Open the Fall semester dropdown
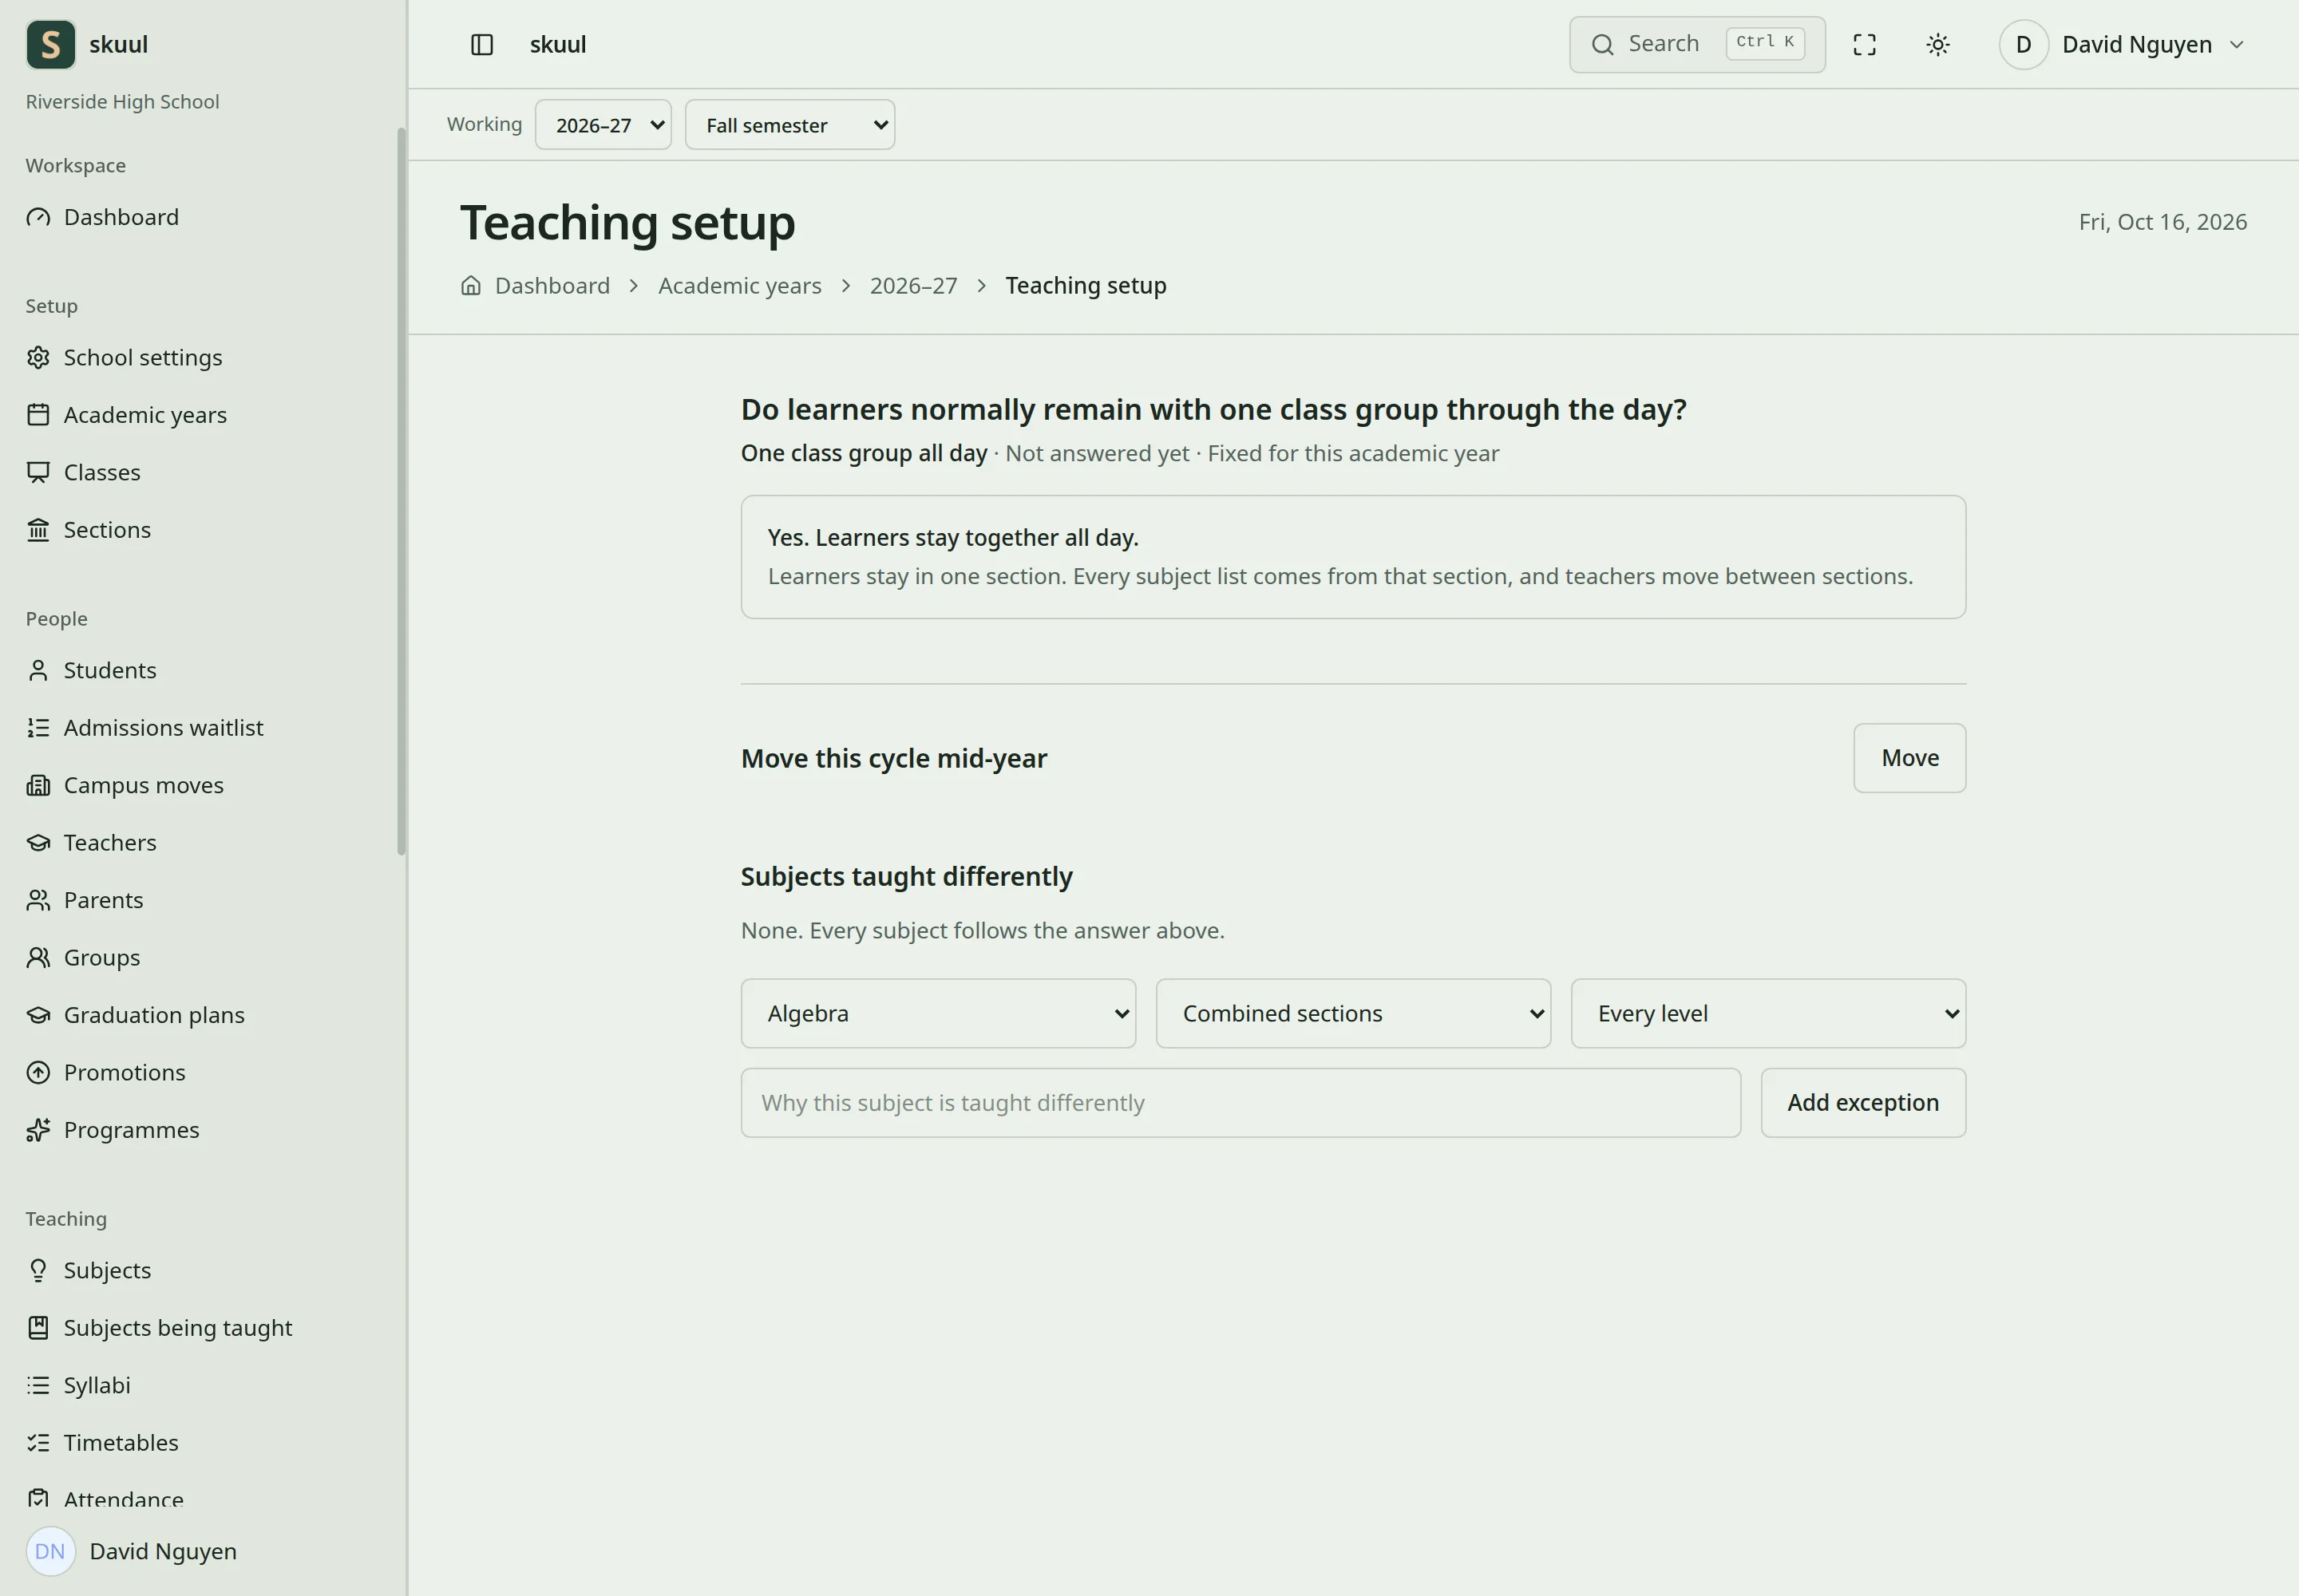2299x1596 pixels. pos(789,125)
